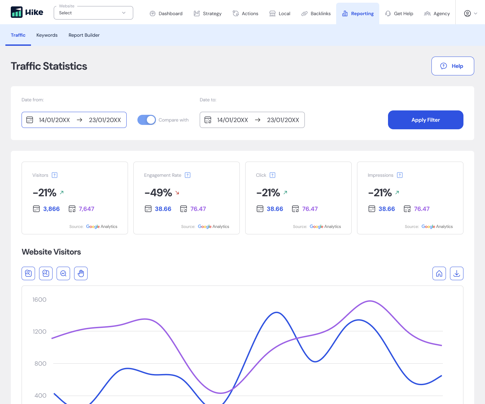Open the Website Select dropdown
This screenshot has width=485, height=404.
(93, 13)
